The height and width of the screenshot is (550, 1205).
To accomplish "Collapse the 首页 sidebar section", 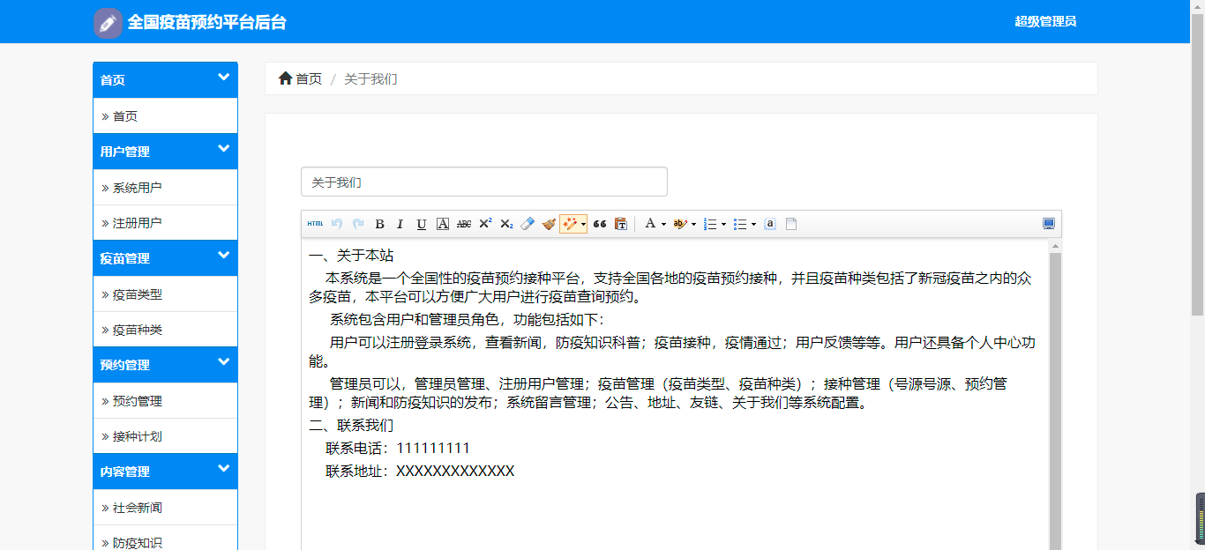I will [x=223, y=78].
